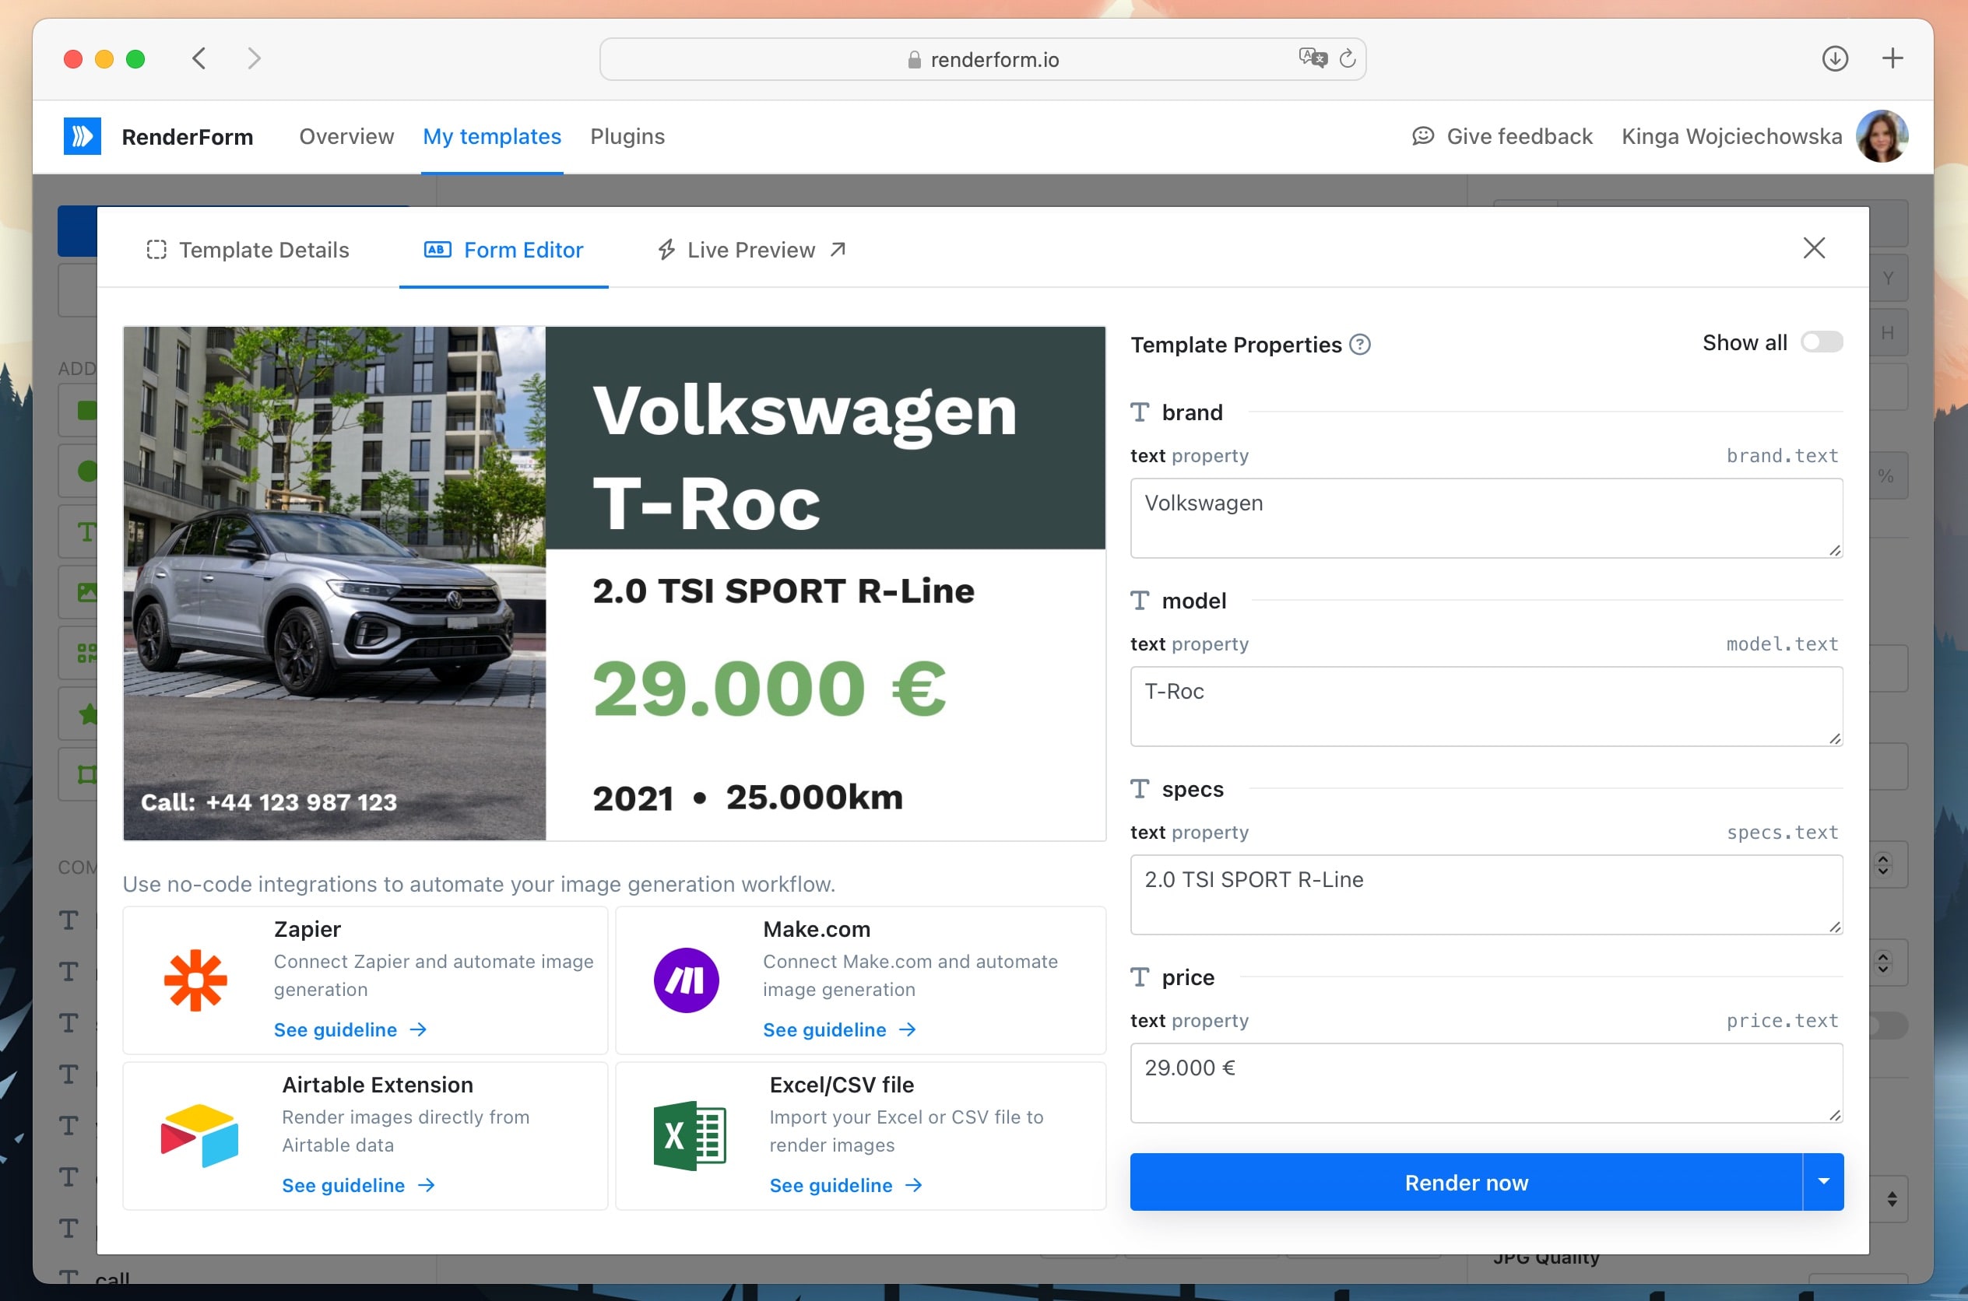Click the Live Preview external arrow icon
Screen dimensions: 1968x1301
tap(838, 250)
